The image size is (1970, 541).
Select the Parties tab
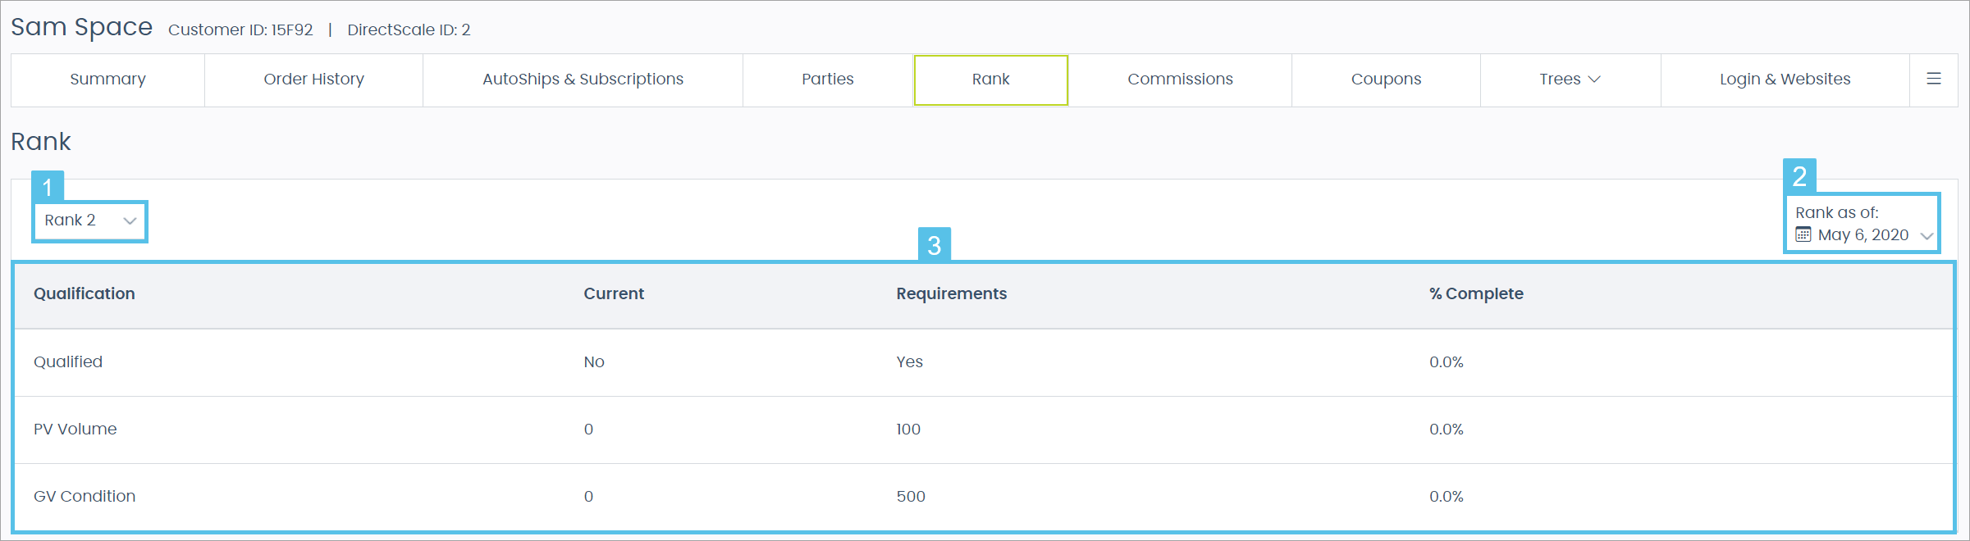827,80
